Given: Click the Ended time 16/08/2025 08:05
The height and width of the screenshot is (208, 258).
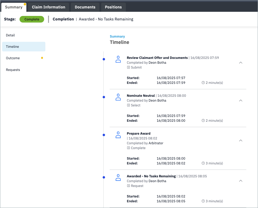Looking at the screenshot, I should tap(171, 201).
